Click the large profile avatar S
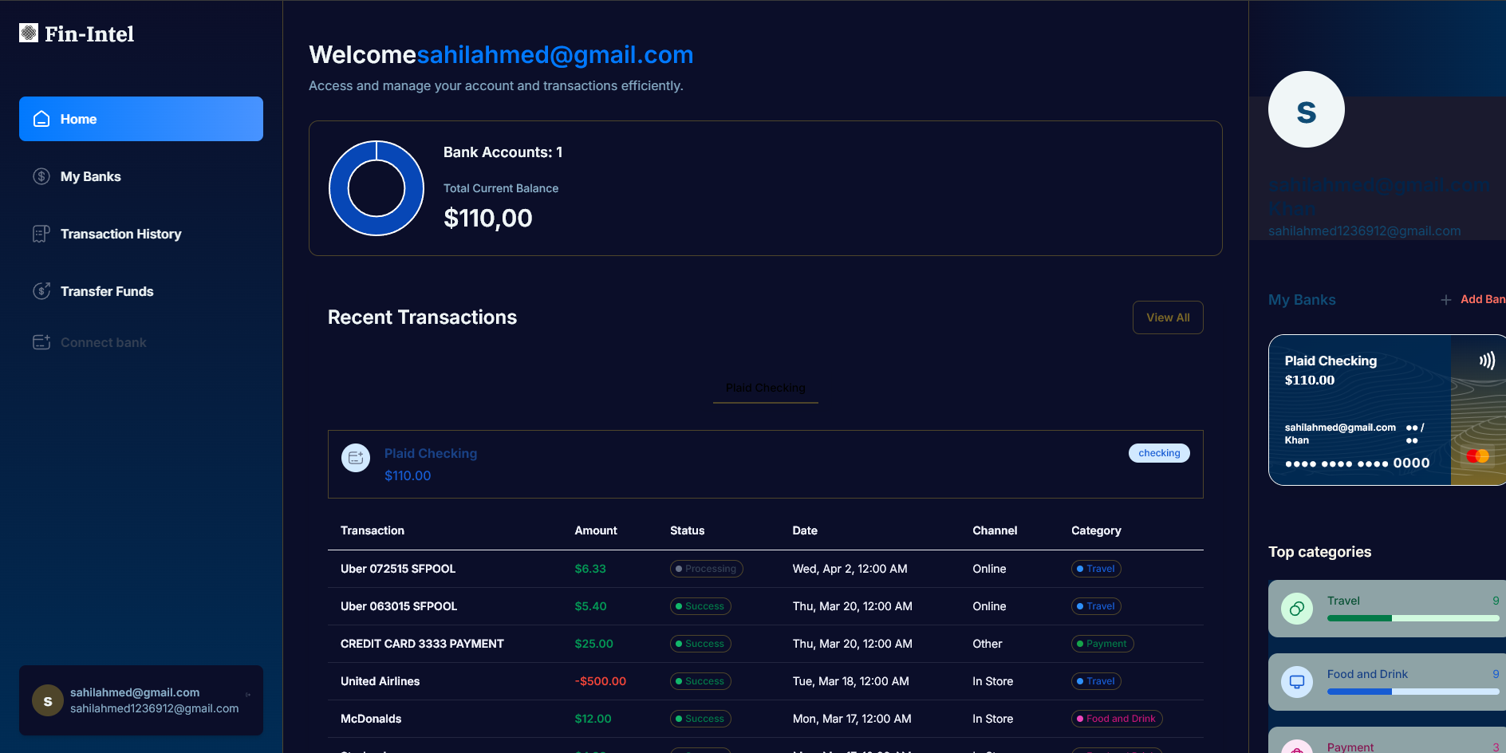Image resolution: width=1506 pixels, height=753 pixels. (x=1306, y=109)
